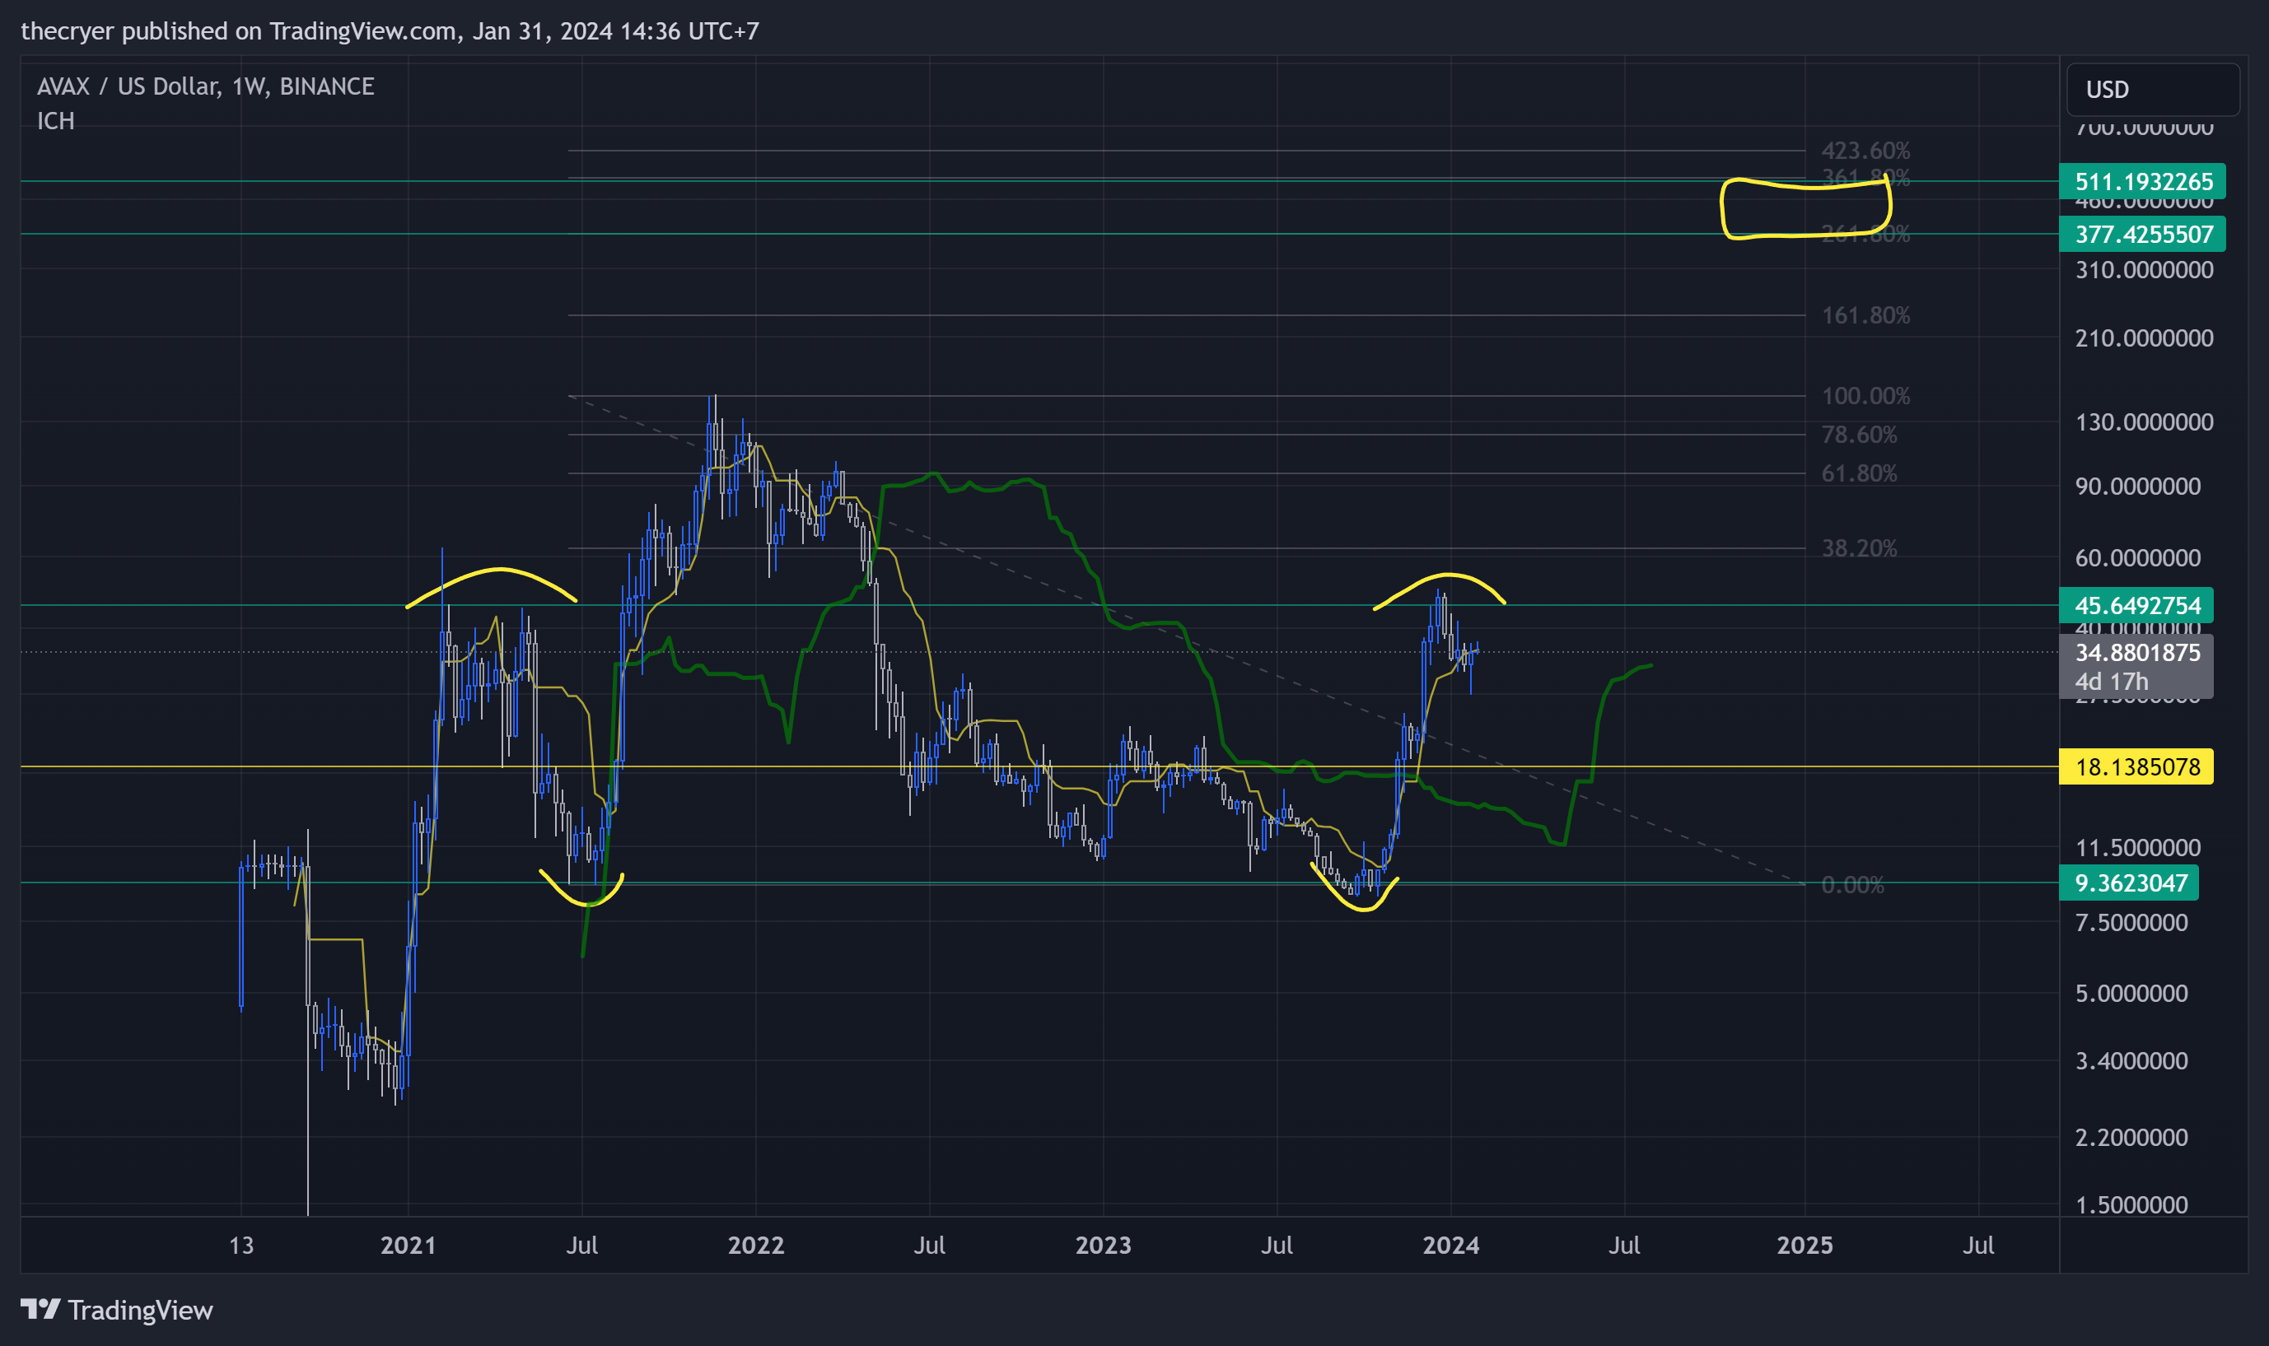Click the 38.20% Fibonacci level label
The image size is (2269, 1346).
point(1859,547)
